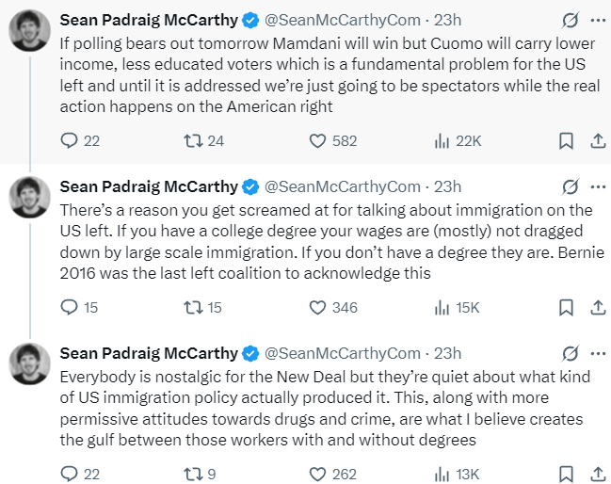Reply to the immigration wages tweet
Image resolution: width=611 pixels, height=484 pixels.
click(x=68, y=307)
